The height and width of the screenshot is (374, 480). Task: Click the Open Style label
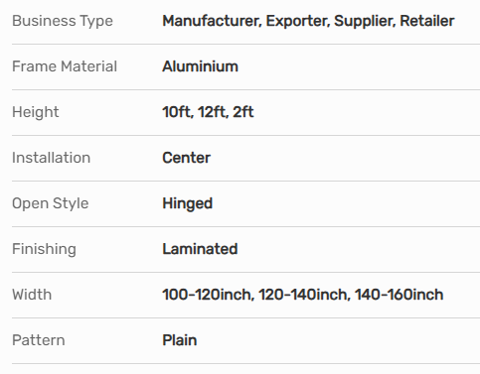pyautogui.click(x=51, y=203)
